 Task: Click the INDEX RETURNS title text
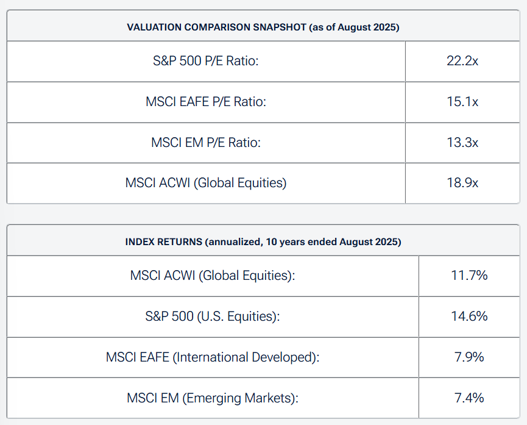[164, 241]
